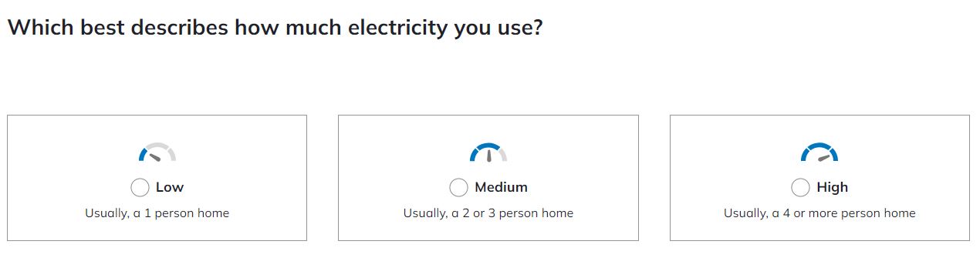The width and height of the screenshot is (980, 278).
Task: Click the bold "Low" label text
Action: tap(170, 187)
